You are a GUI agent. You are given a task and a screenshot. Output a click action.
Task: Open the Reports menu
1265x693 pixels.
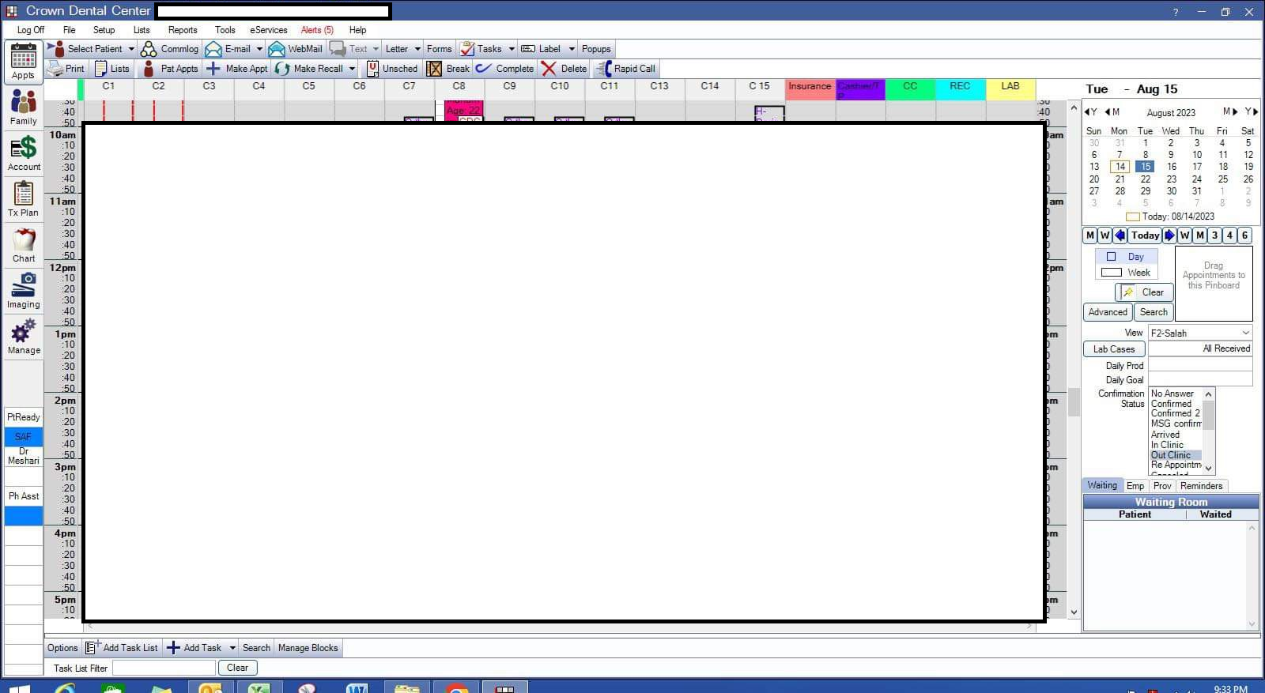[183, 30]
